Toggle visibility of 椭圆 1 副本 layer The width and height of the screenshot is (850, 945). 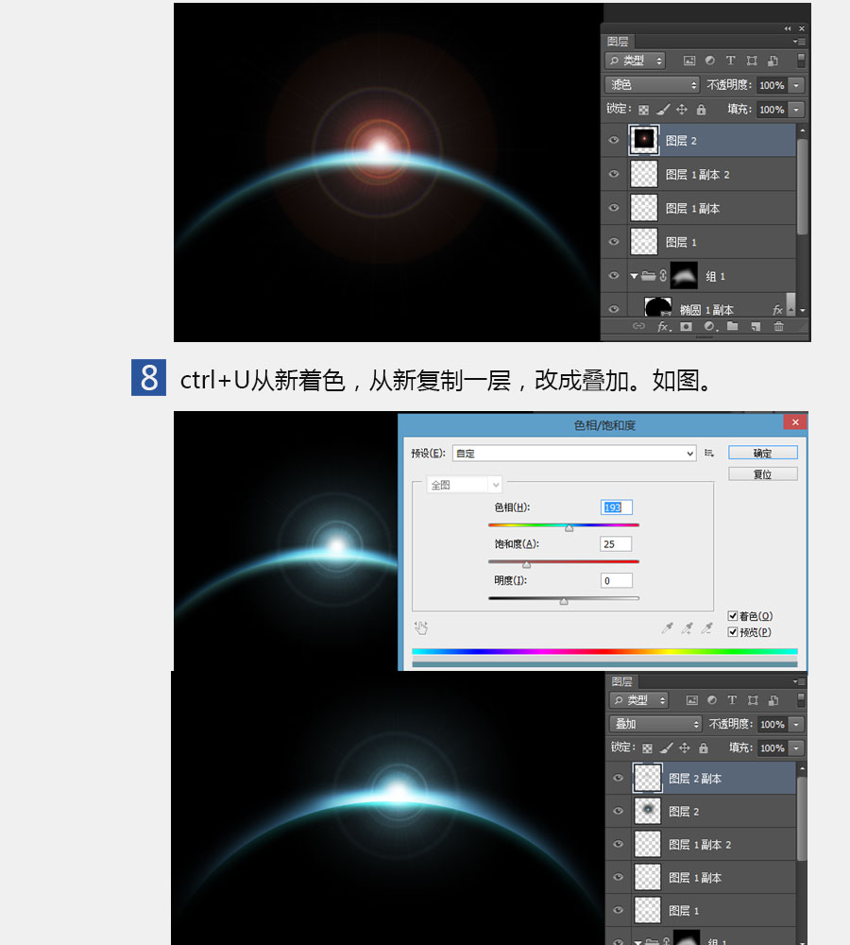614,309
